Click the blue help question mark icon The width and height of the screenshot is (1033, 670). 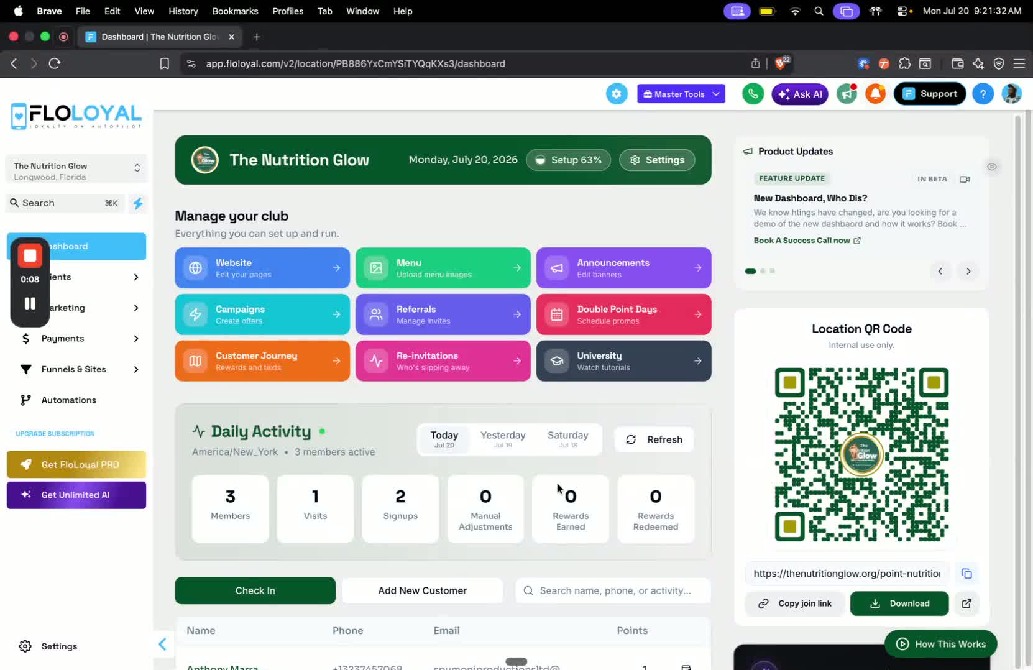(983, 94)
